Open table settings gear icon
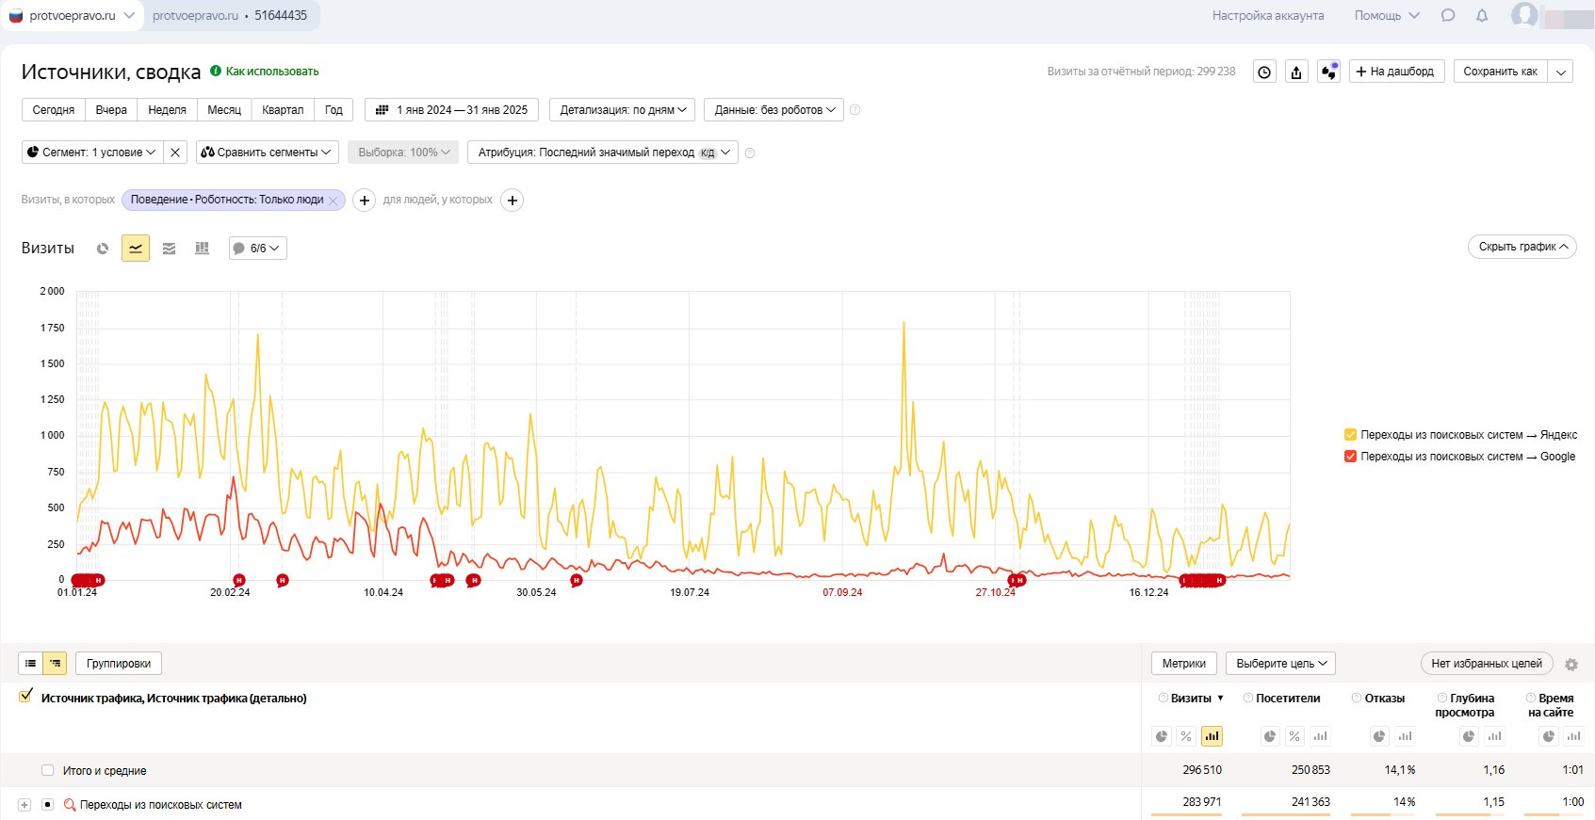This screenshot has height=820, width=1595. [1571, 665]
